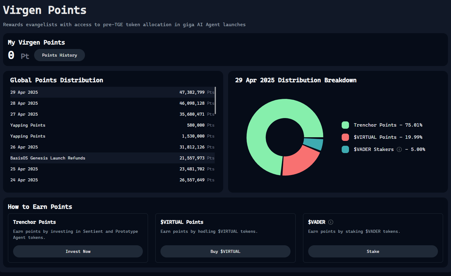Viewport: 451px width, 276px height.
Task: Click the distribution list scrollbar
Action: click(215, 100)
